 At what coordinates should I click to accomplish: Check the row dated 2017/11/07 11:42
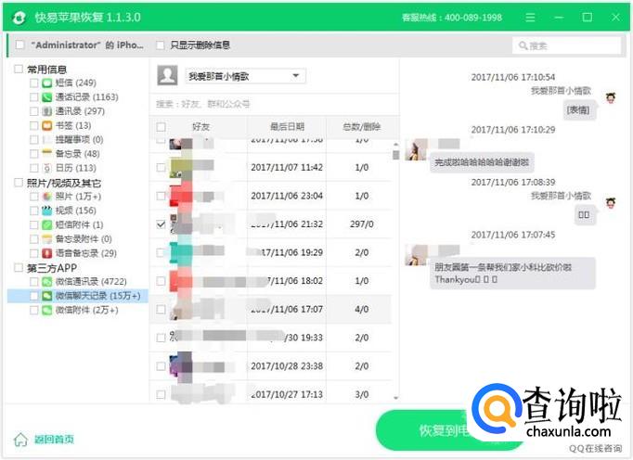tap(161, 167)
